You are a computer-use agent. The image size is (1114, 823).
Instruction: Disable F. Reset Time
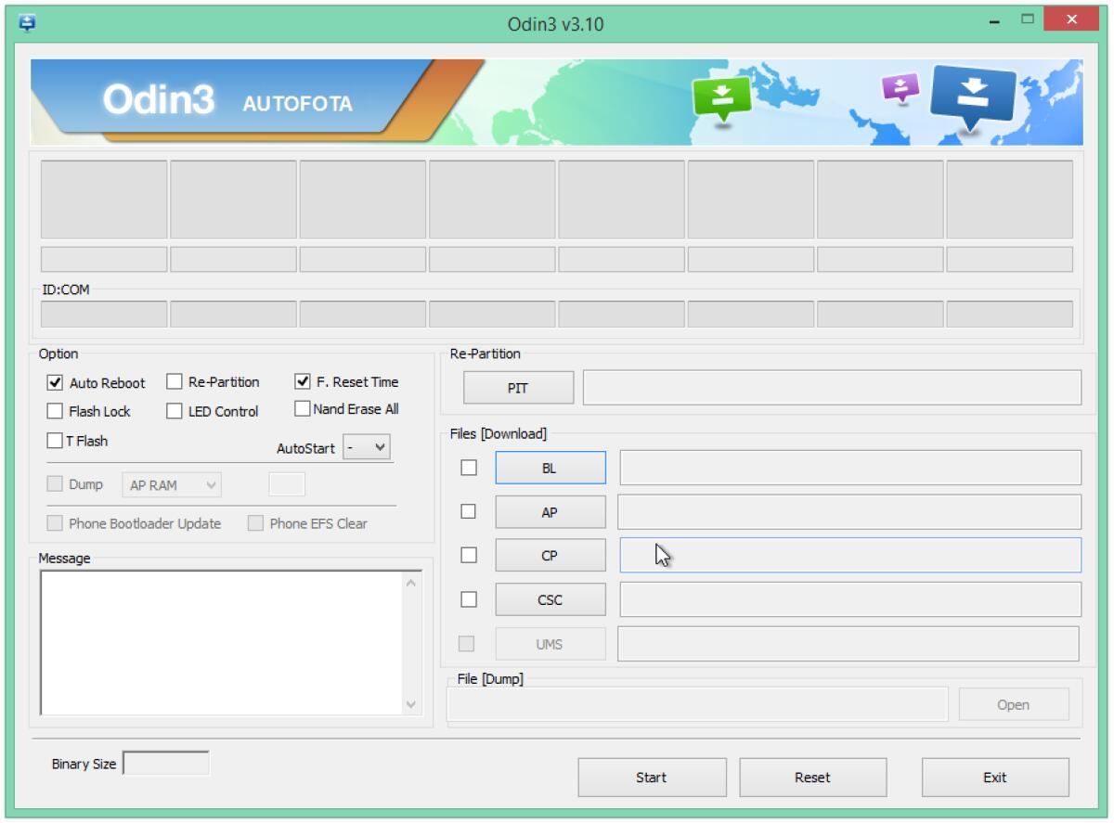coord(302,381)
